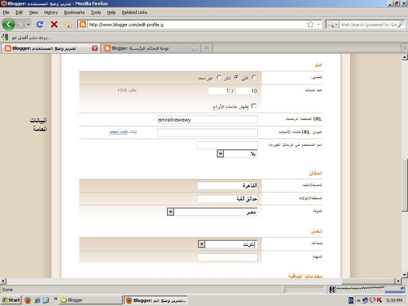Click the Blogger site icon in the address bar
The image size is (408, 306).
[x=83, y=24]
